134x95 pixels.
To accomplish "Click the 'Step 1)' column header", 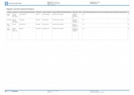I will tap(80, 12).
